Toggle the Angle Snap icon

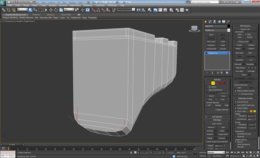[x=98, y=10]
